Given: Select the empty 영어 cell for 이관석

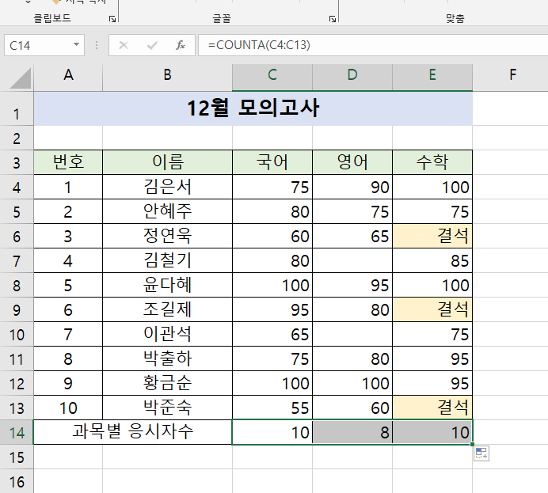Looking at the screenshot, I should point(352,334).
